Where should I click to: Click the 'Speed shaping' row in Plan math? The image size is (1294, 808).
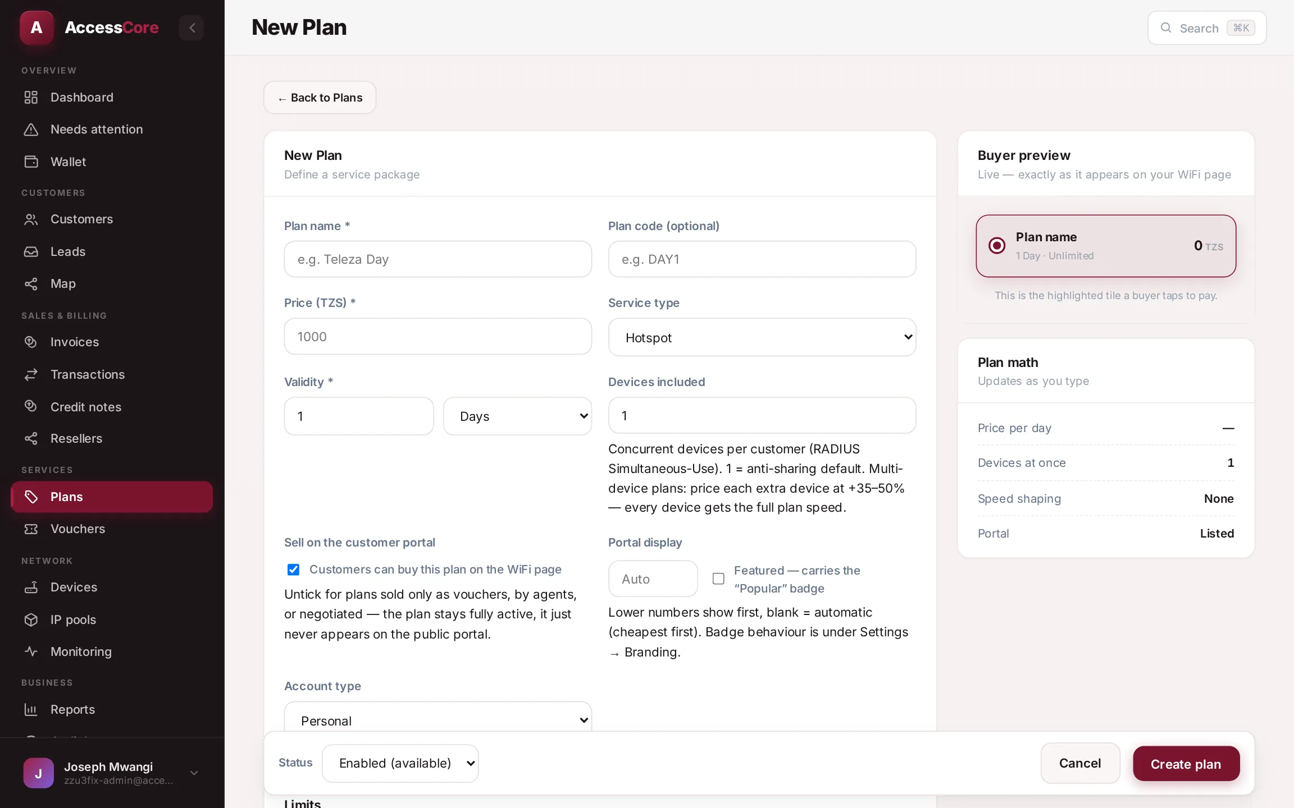coord(1106,498)
